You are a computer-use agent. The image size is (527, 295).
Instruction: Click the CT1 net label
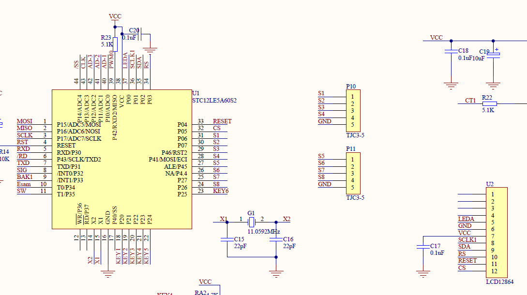point(470,101)
